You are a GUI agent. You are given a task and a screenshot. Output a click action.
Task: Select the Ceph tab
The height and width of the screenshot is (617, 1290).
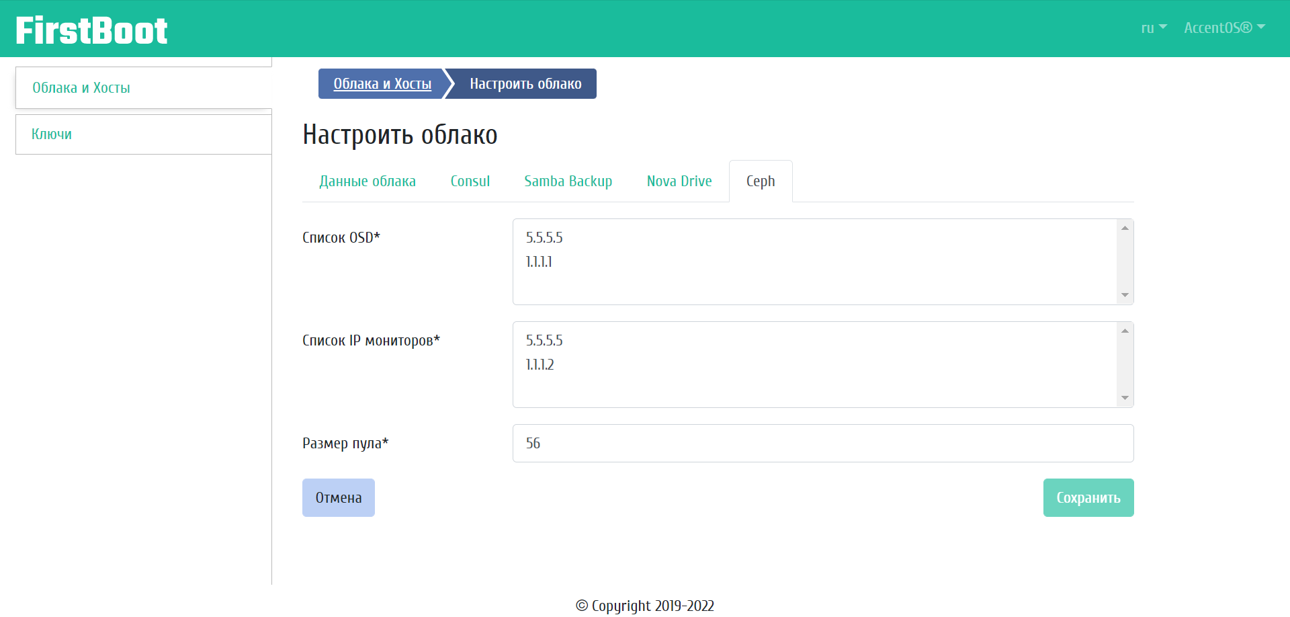click(761, 181)
